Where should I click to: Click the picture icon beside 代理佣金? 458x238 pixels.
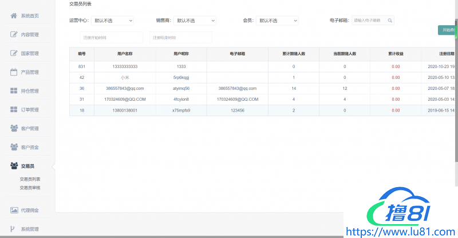pos(14,210)
